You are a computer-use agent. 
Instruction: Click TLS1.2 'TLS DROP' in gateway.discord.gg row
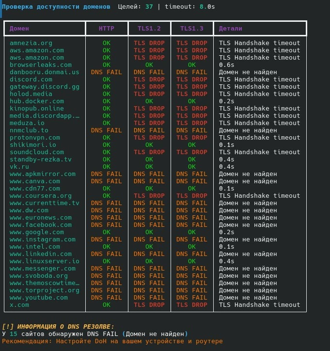pyautogui.click(x=149, y=87)
